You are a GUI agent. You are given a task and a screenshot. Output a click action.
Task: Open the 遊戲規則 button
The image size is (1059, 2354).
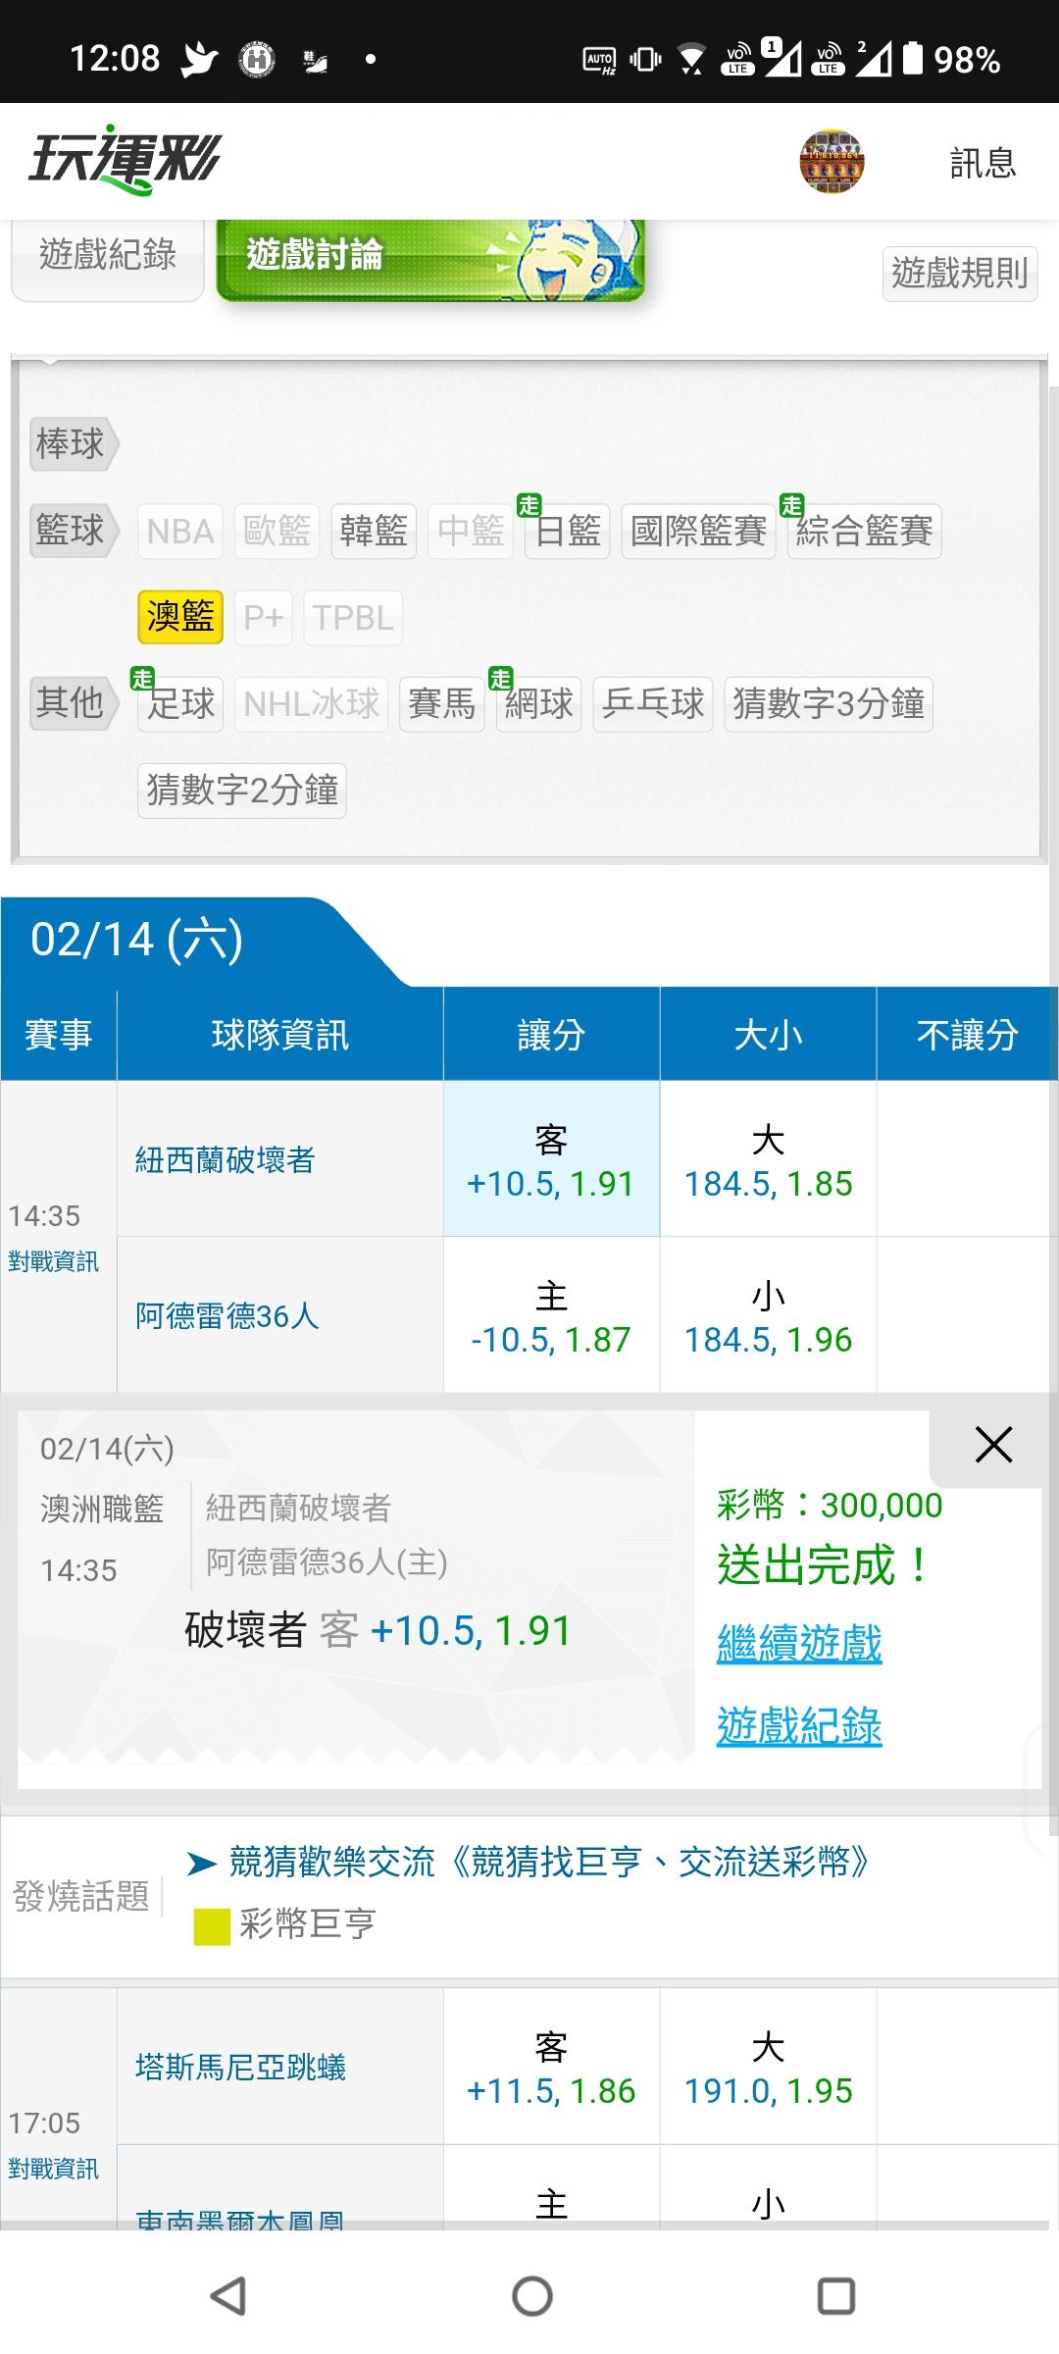click(959, 273)
